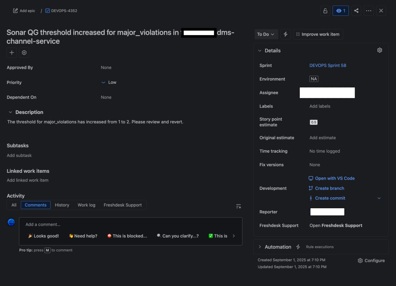Open the DEVOPS Sprint 58 link
Image resolution: width=396 pixels, height=286 pixels.
(x=328, y=65)
